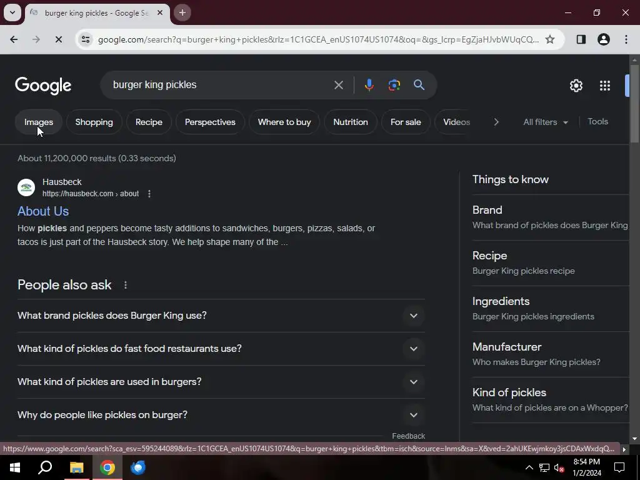
Task: Click the browser address bar URL
Action: pyautogui.click(x=318, y=39)
